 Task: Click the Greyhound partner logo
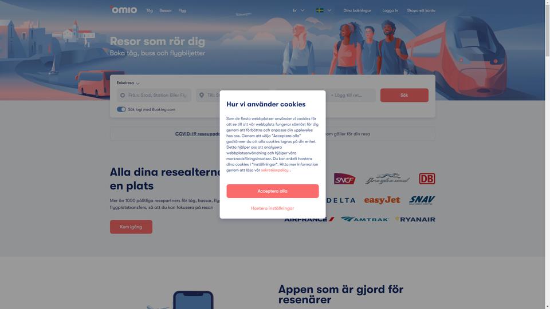pos(387,179)
